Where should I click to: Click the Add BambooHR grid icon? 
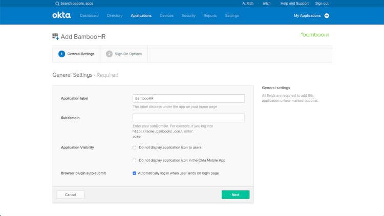[x=56, y=37]
